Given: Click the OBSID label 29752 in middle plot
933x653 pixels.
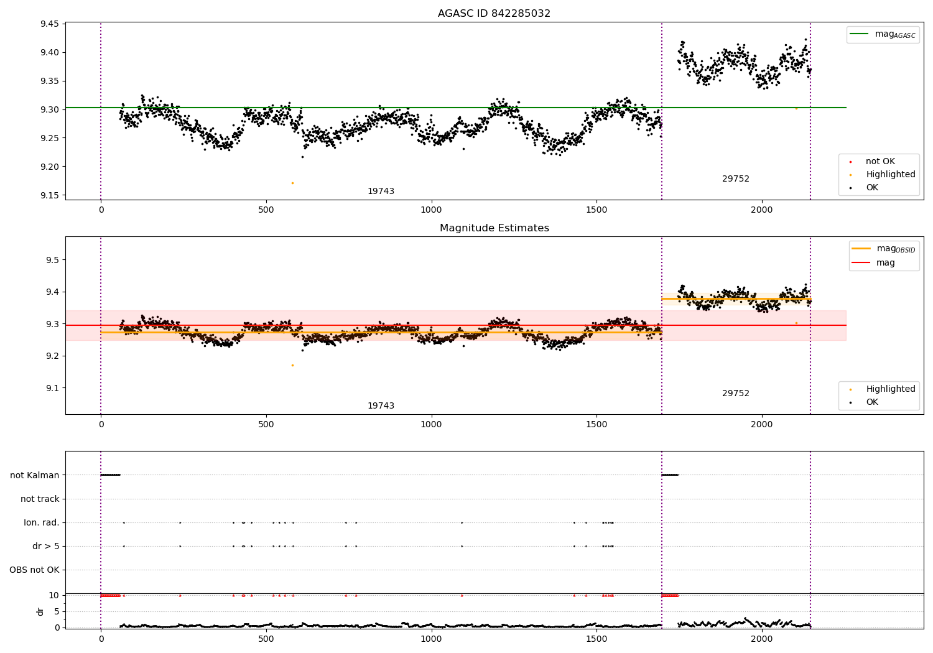Looking at the screenshot, I should (x=736, y=394).
